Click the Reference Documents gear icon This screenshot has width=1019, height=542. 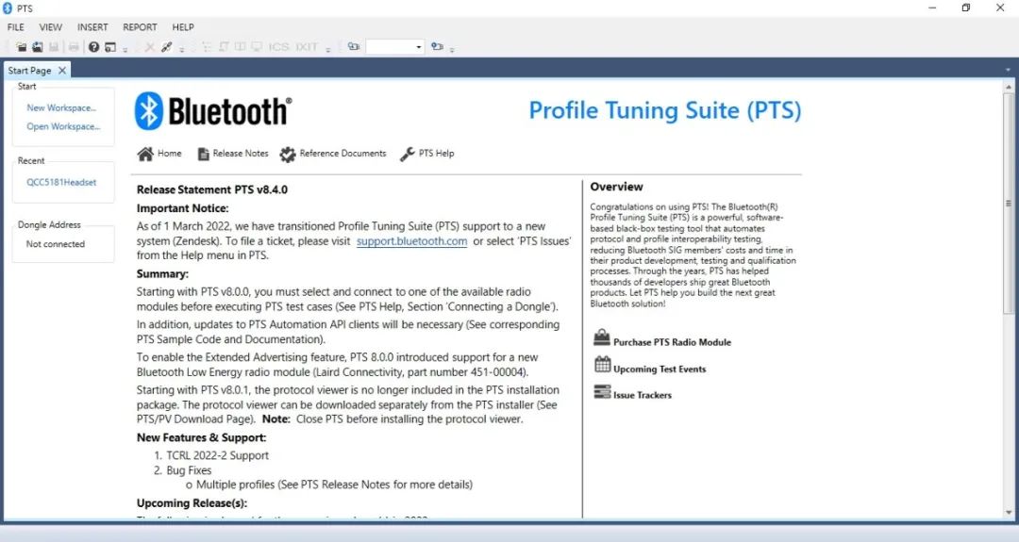click(x=287, y=154)
